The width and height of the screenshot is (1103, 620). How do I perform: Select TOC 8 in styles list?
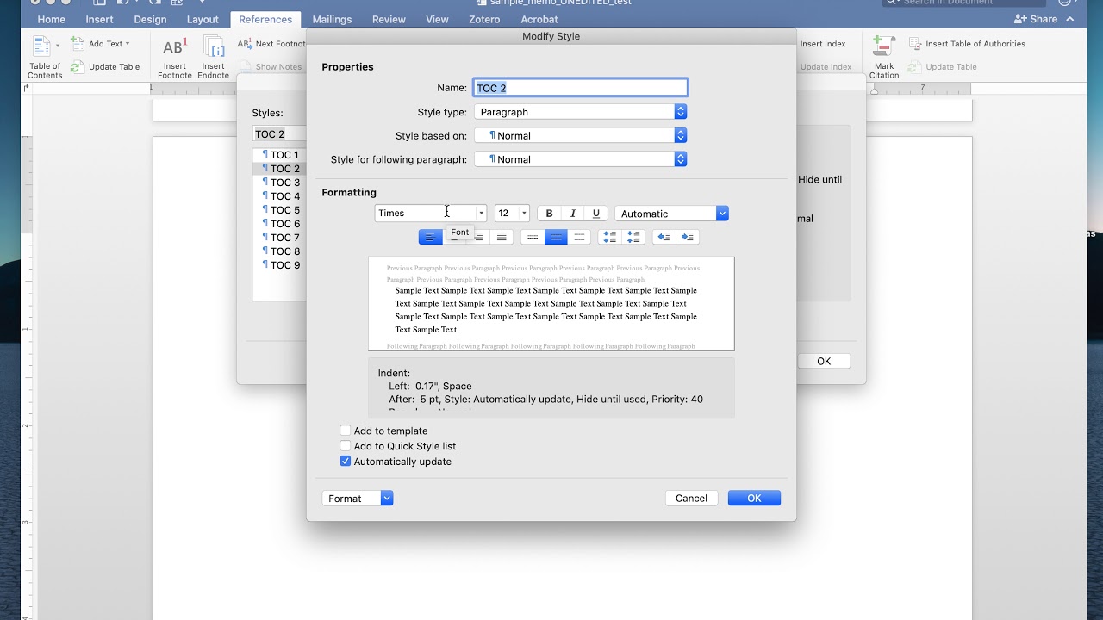(281, 251)
